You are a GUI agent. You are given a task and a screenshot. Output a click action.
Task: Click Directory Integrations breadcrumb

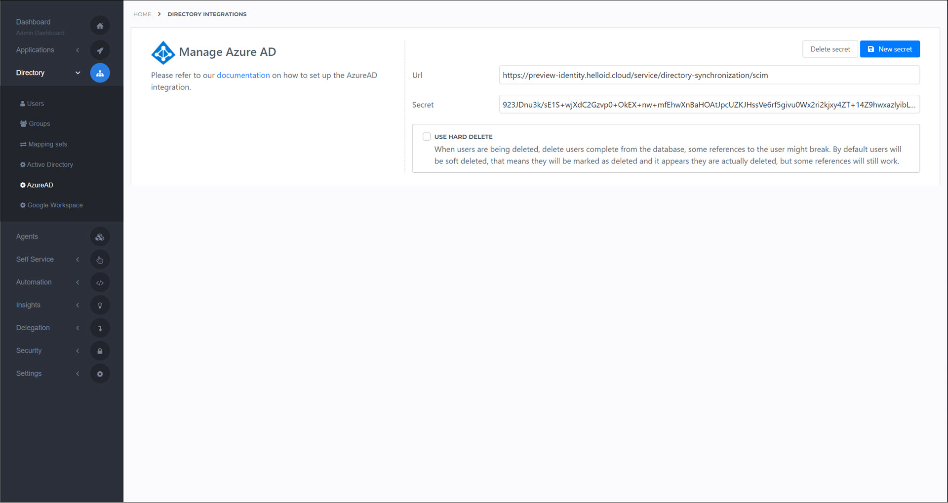click(207, 14)
